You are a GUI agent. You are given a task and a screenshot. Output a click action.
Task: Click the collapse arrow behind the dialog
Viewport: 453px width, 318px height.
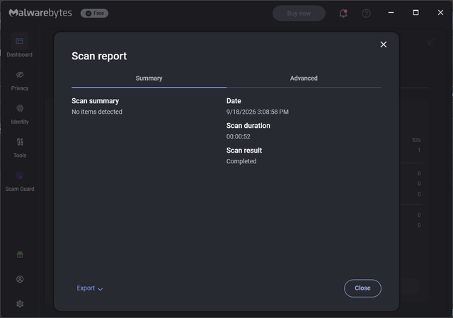(431, 41)
